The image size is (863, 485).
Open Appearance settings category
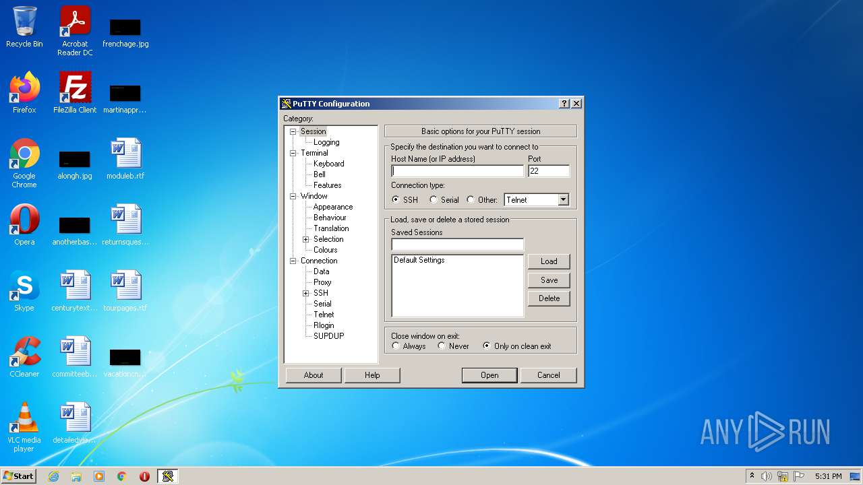333,207
